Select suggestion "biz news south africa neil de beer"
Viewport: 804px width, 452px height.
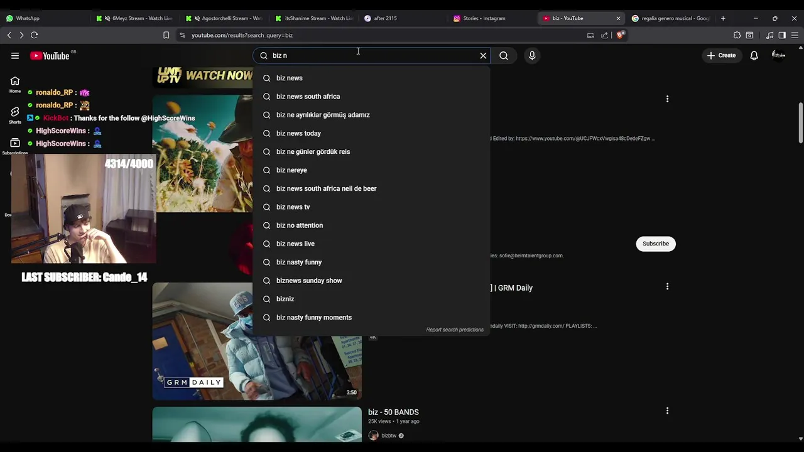point(371,188)
